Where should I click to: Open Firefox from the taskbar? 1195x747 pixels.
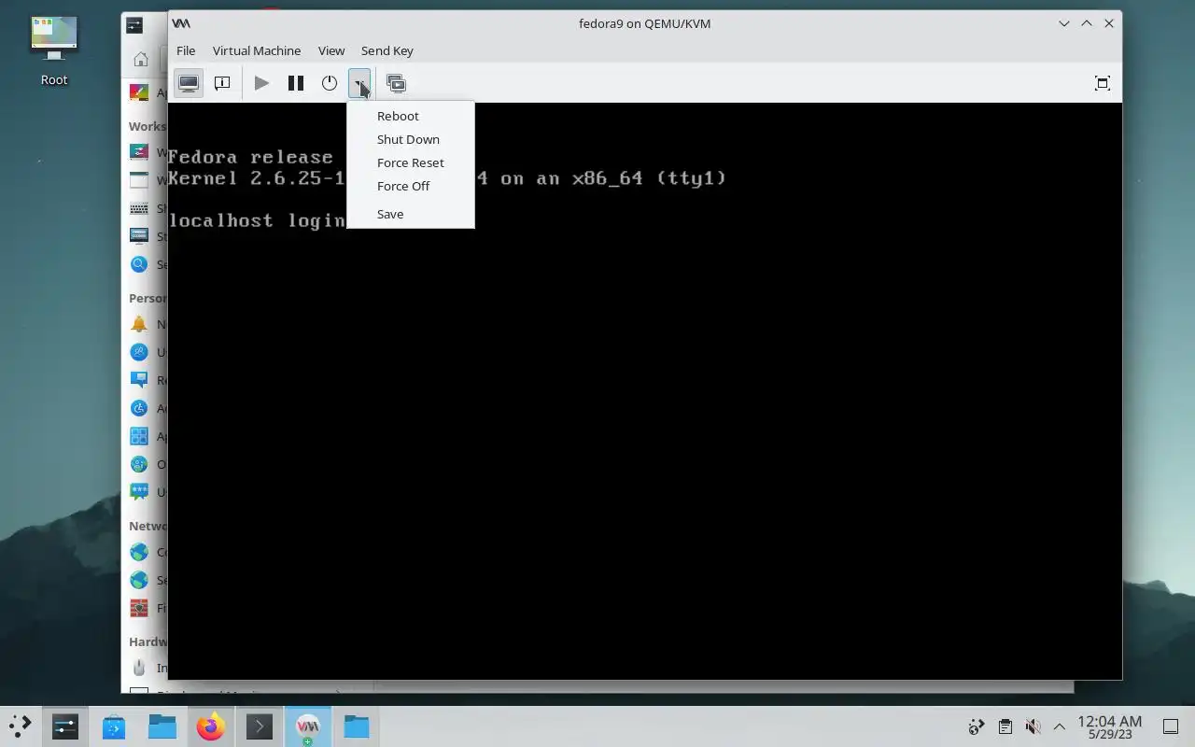click(x=211, y=726)
